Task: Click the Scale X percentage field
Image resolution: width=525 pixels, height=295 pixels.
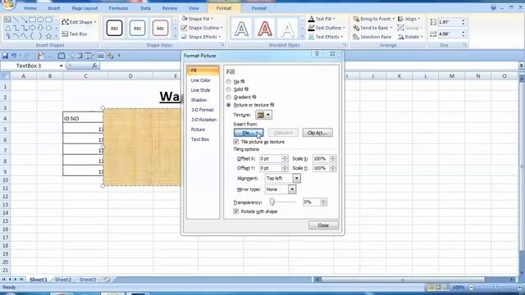Action: coord(321,158)
